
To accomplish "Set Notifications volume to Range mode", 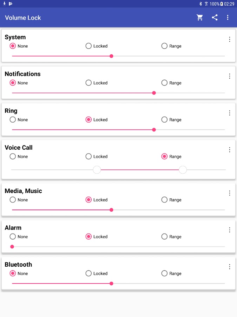I will point(165,83).
